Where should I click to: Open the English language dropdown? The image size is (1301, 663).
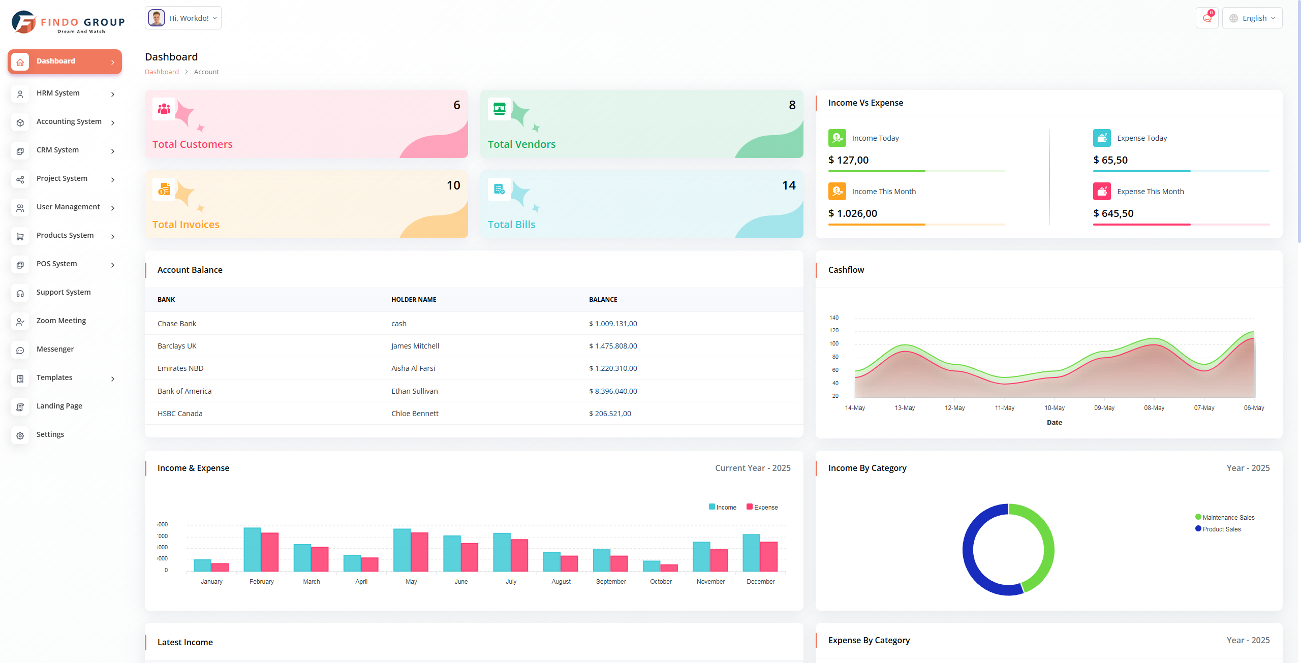point(1252,18)
